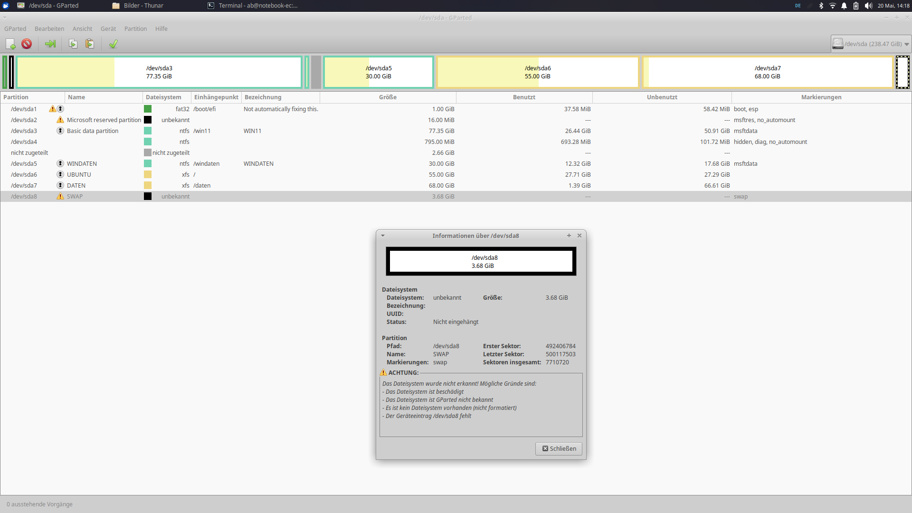The height and width of the screenshot is (513, 912).
Task: Open battery status tray icon
Action: (x=856, y=6)
